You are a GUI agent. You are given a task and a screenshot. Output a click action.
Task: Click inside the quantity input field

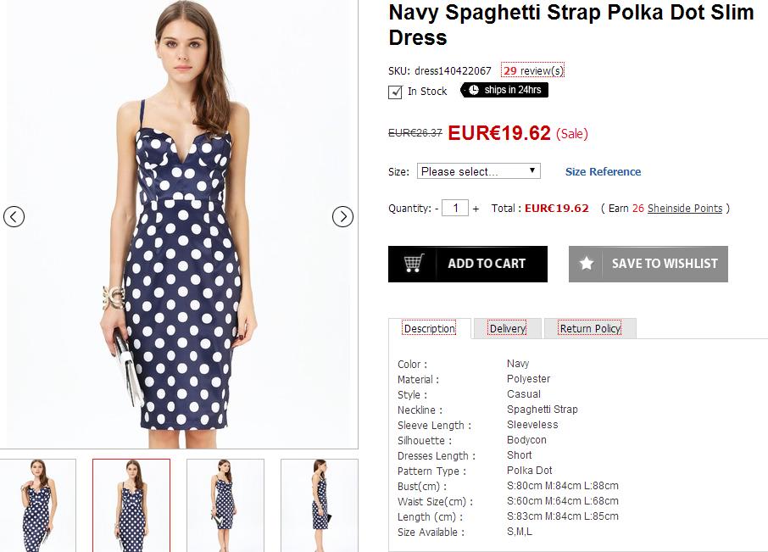coord(455,207)
